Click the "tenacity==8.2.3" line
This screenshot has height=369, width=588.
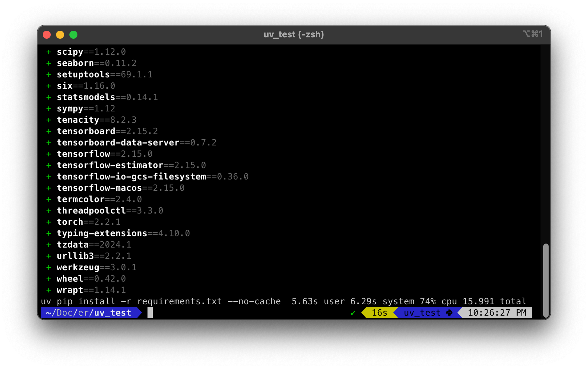pos(91,120)
